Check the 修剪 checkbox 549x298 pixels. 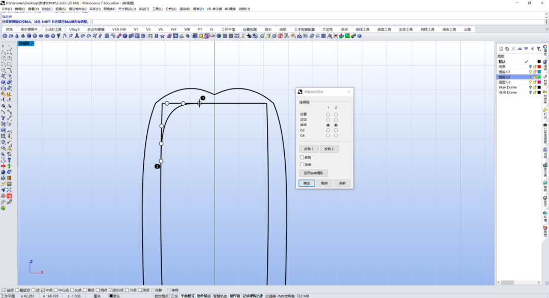click(302, 158)
